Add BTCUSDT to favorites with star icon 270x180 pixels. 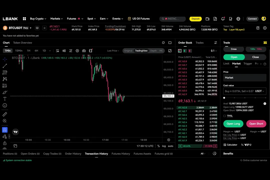(44, 28)
